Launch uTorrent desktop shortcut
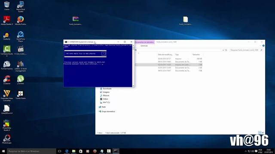Image resolution: width=275 pixels, height=154 pixels. coord(21,80)
